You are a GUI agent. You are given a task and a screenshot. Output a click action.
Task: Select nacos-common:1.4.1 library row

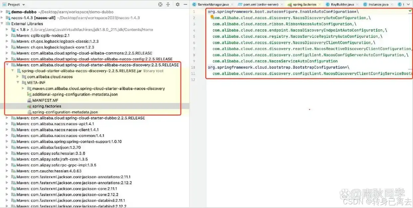pos(95,136)
